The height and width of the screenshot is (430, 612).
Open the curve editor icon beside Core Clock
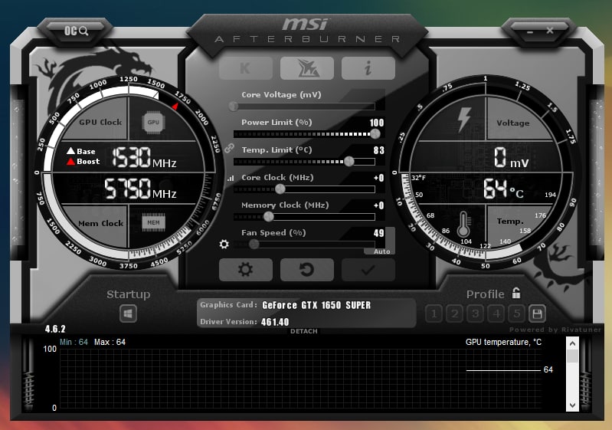[231, 178]
